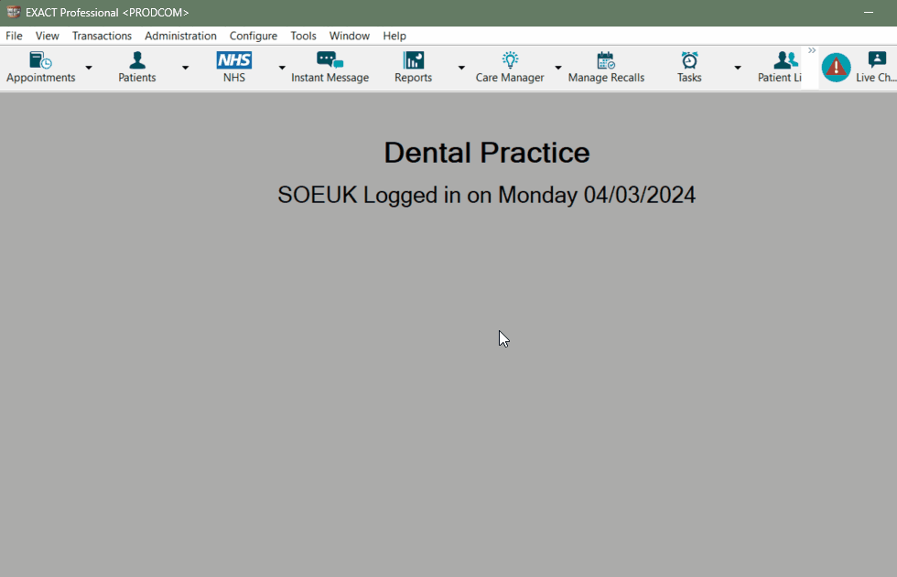Open the NHS logo toolbar button
The width and height of the screenshot is (897, 577).
(x=233, y=61)
